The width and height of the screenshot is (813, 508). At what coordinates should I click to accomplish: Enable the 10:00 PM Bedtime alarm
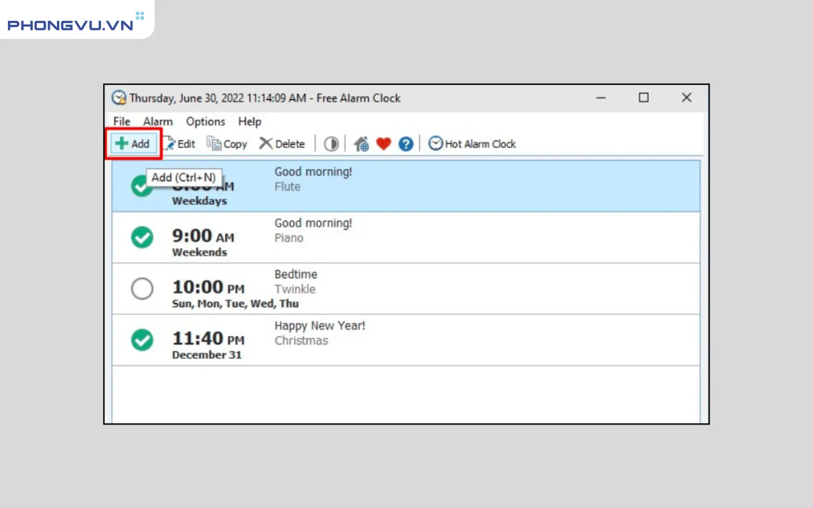point(142,289)
